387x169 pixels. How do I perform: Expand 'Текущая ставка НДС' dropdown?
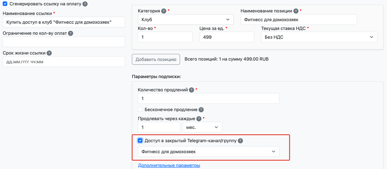tap(319, 37)
